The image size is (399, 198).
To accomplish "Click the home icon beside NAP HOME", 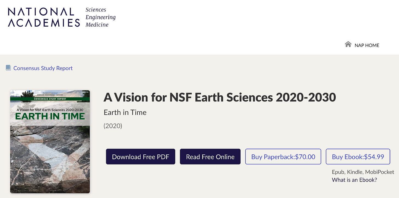I will [x=348, y=44].
